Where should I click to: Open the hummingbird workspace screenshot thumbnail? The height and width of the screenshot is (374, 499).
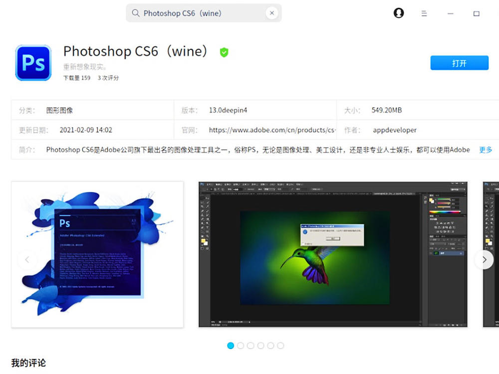pyautogui.click(x=333, y=254)
